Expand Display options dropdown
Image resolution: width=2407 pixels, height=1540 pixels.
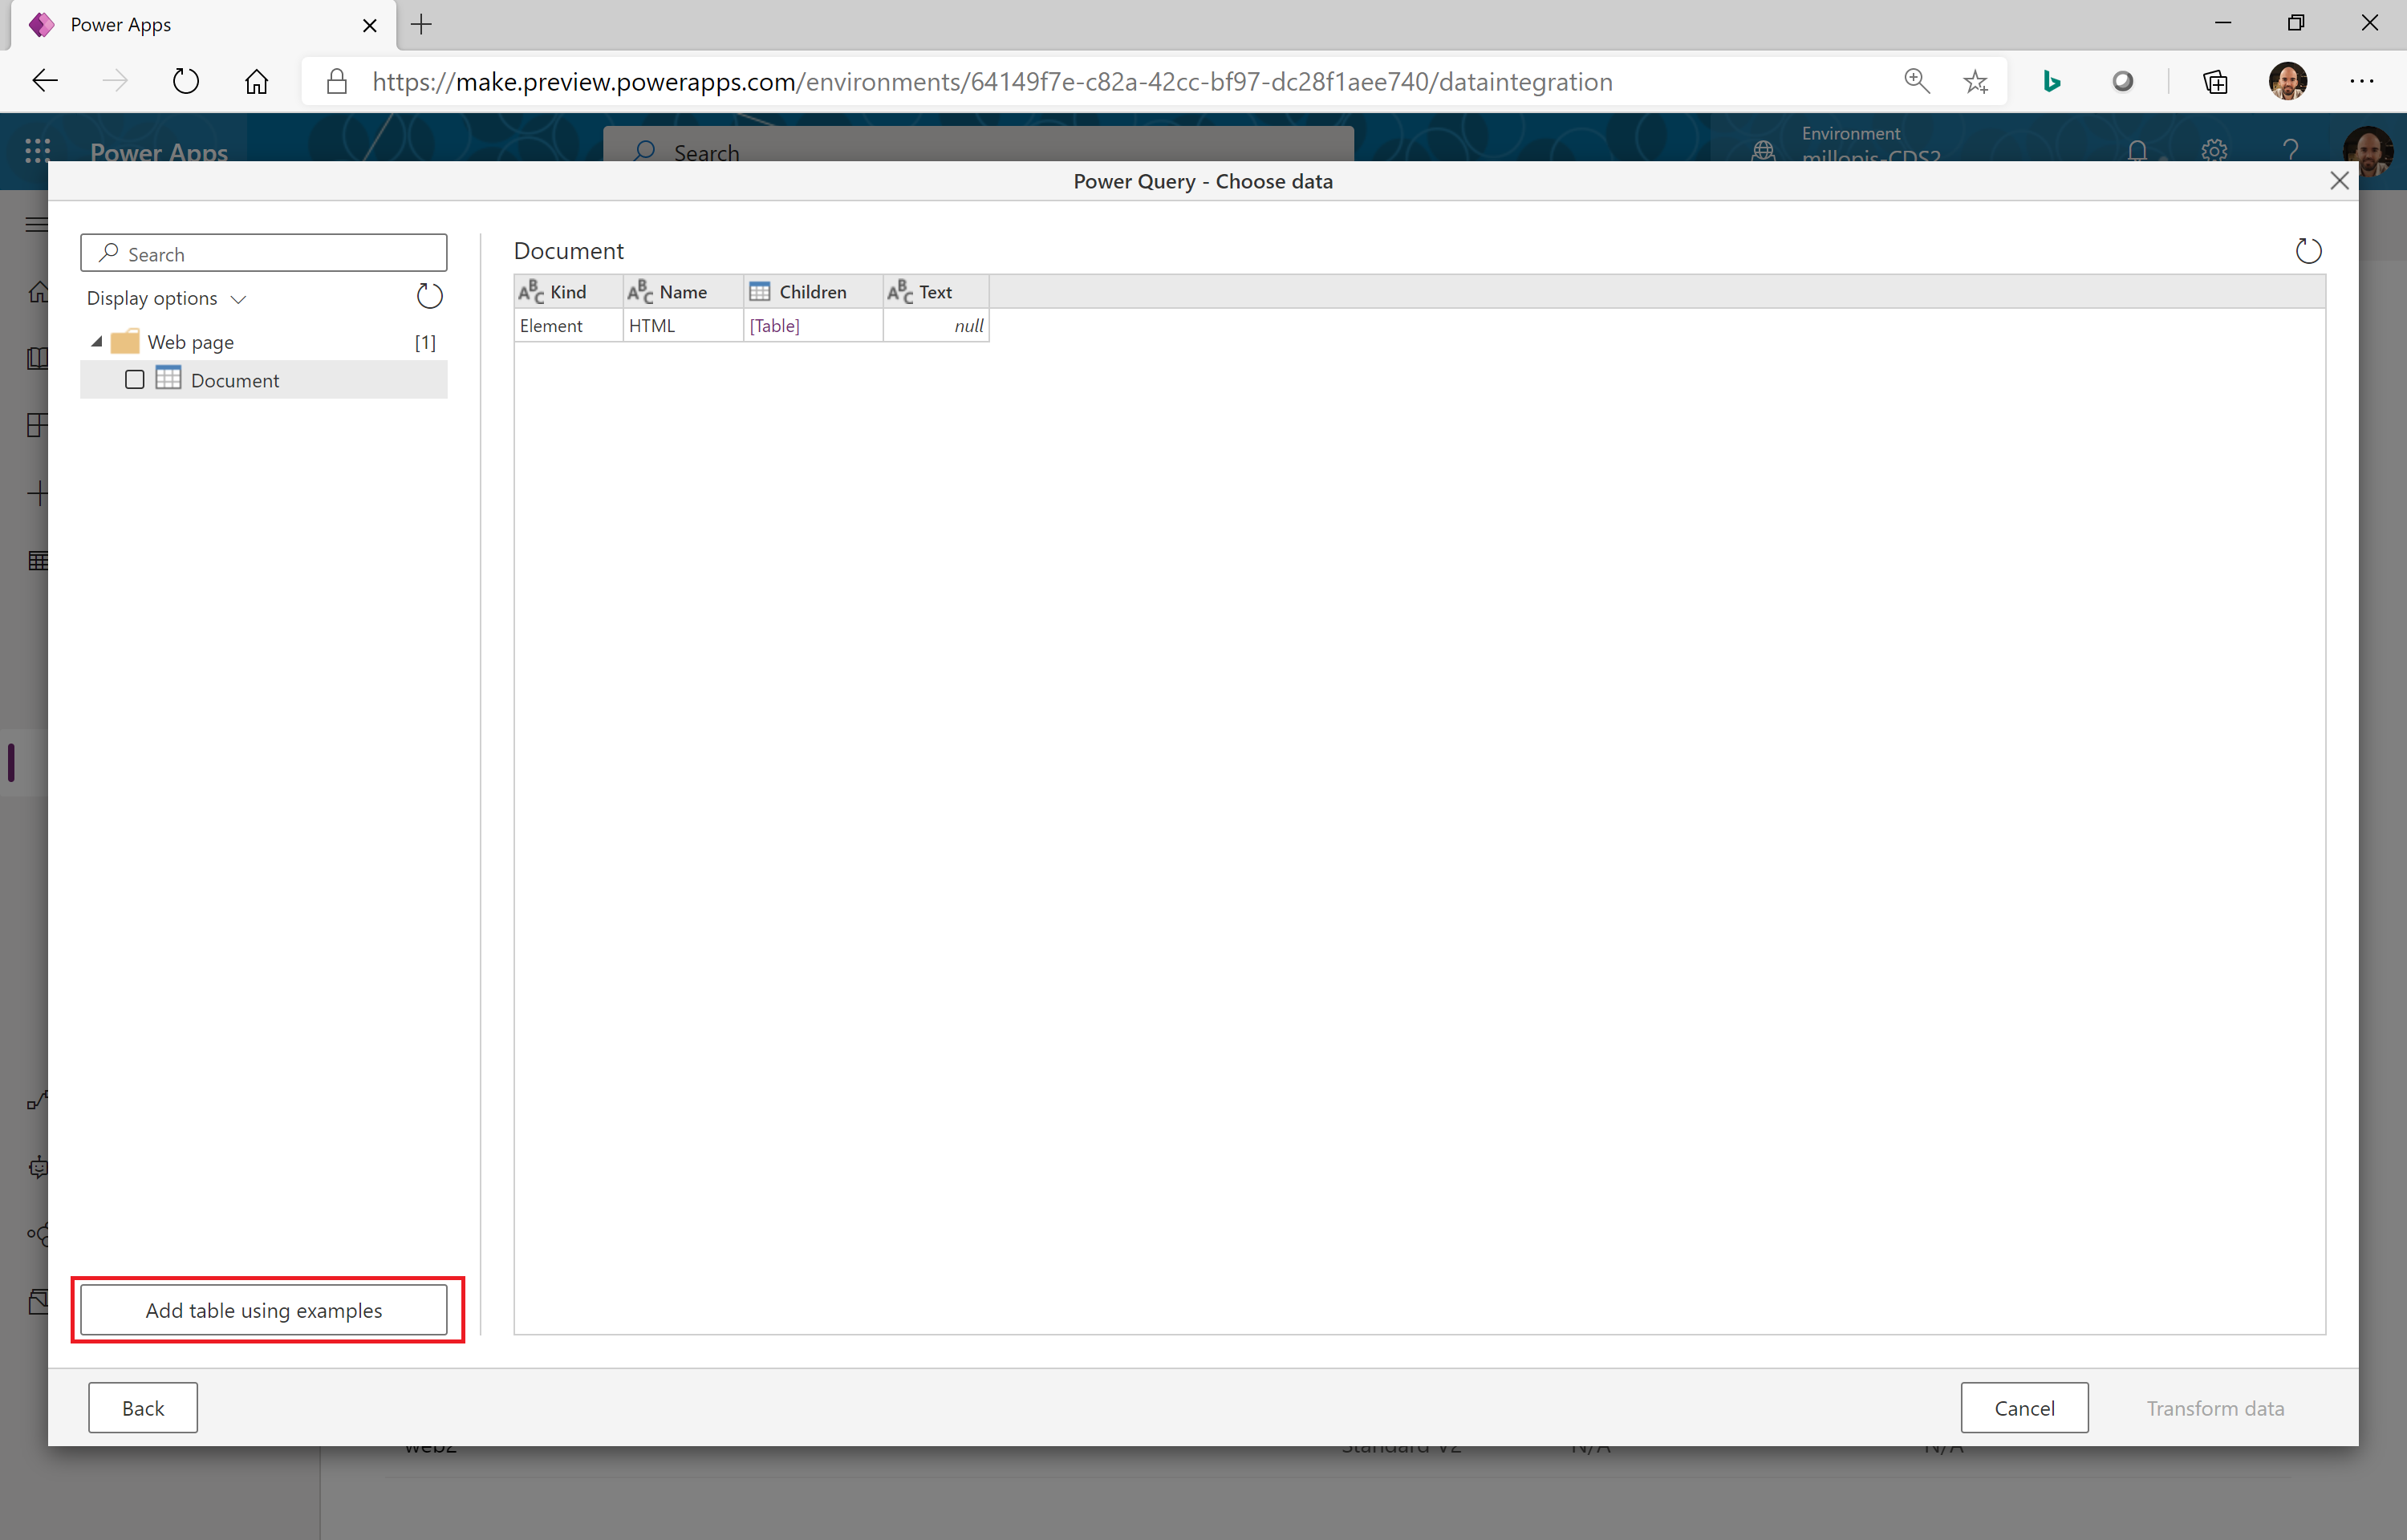click(x=166, y=298)
